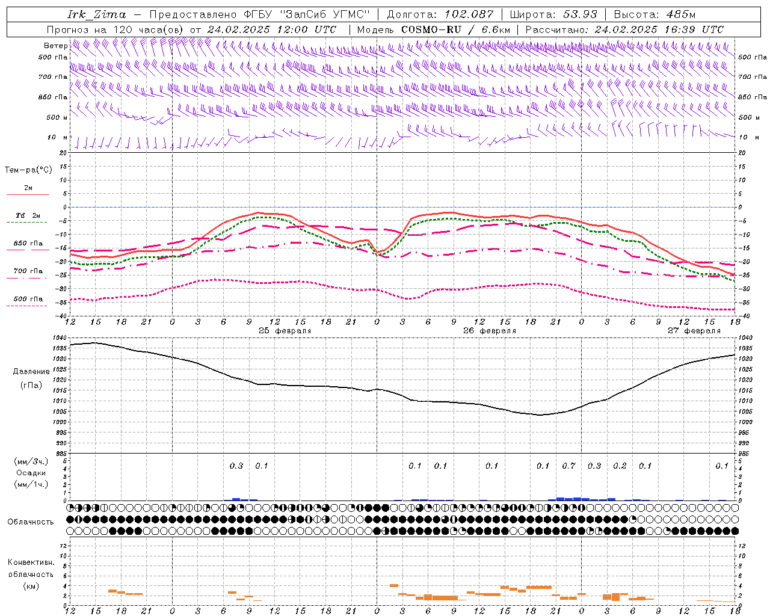
Task: Click the Ветер section label
Action: pos(56,46)
